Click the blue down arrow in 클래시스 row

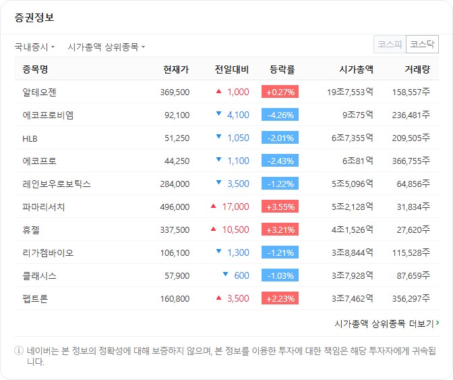pyautogui.click(x=226, y=275)
